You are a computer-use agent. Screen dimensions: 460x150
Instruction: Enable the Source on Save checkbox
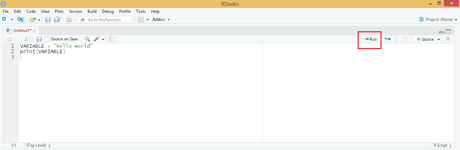coord(47,39)
